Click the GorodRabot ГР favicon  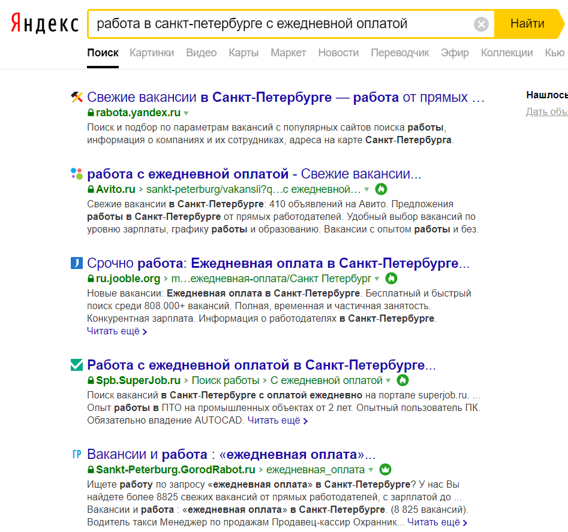(x=76, y=454)
